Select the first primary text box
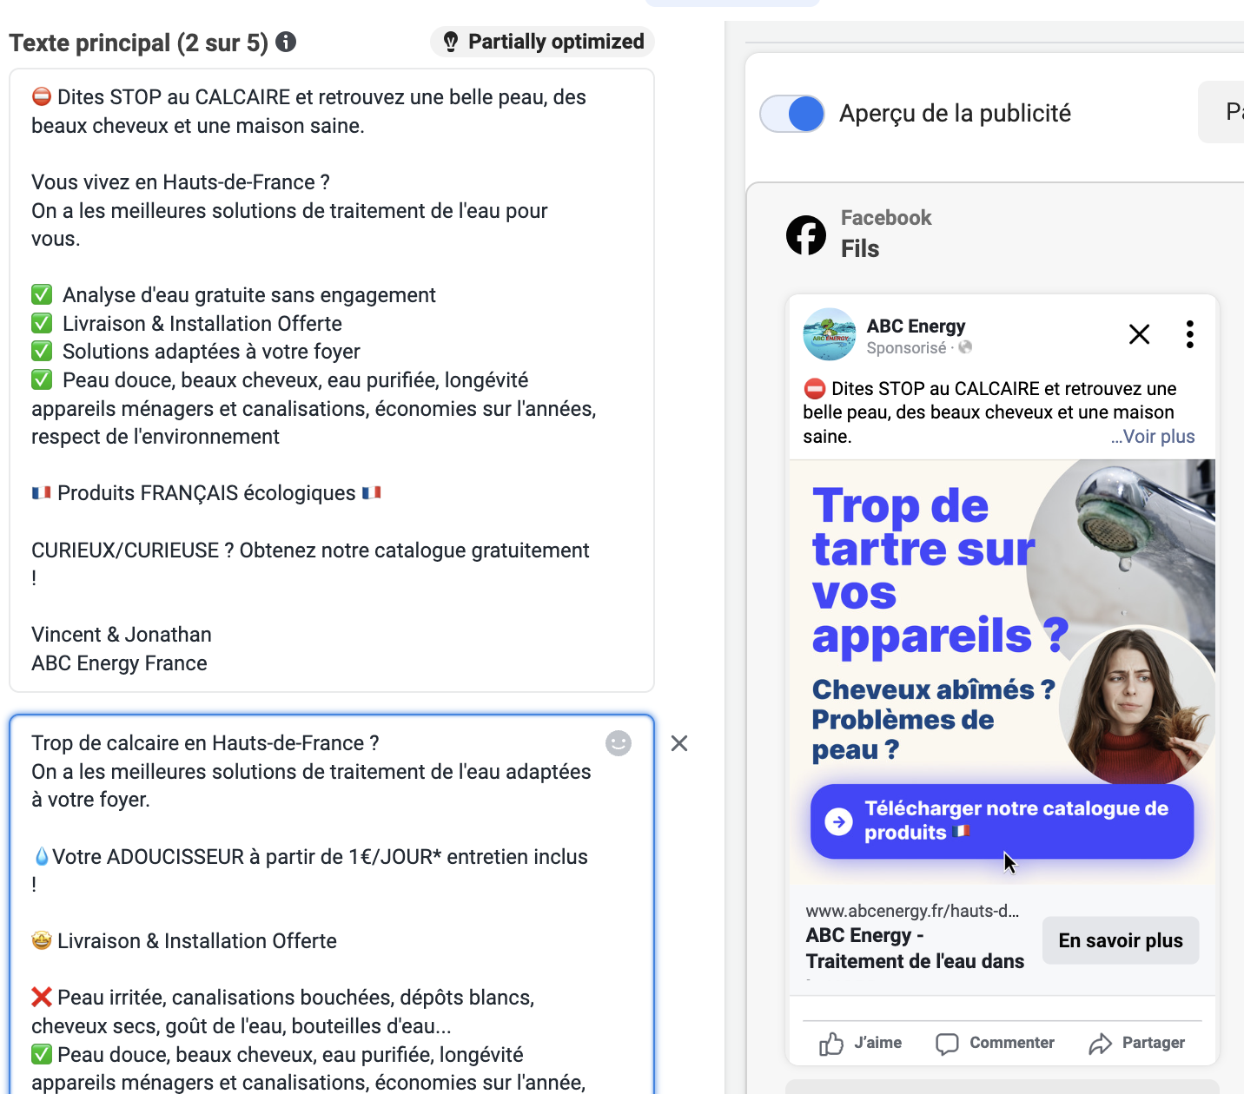 (x=330, y=373)
